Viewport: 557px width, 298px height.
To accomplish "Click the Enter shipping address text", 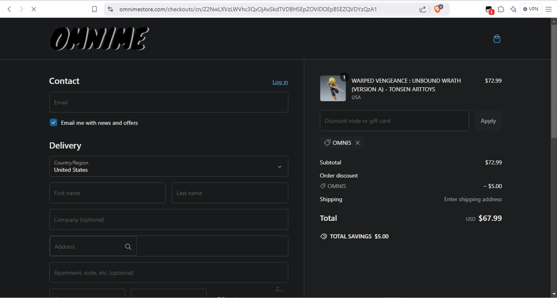I will pos(473,200).
